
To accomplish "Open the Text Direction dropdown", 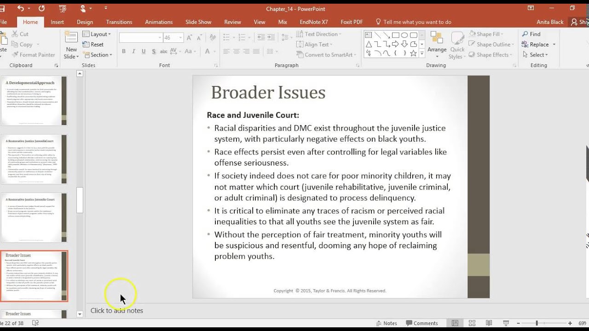I will point(319,34).
